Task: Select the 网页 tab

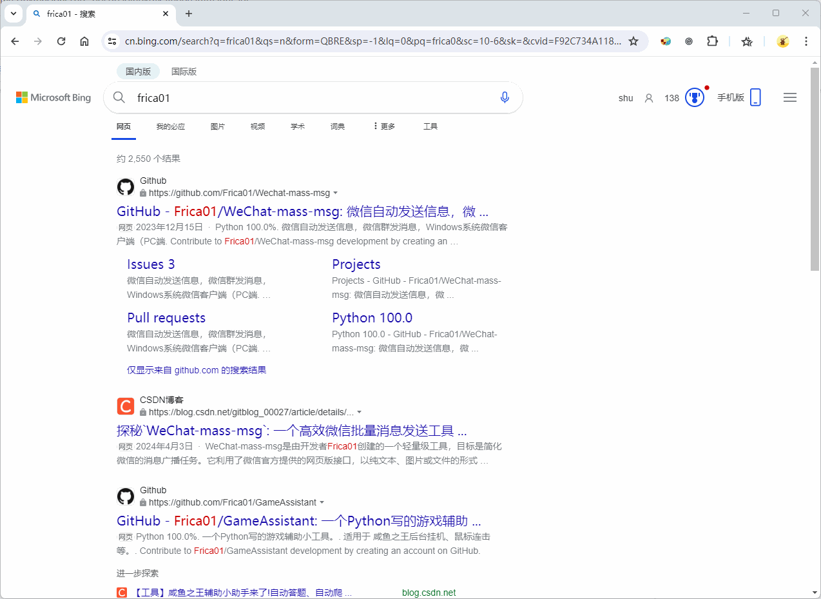Action: [124, 126]
